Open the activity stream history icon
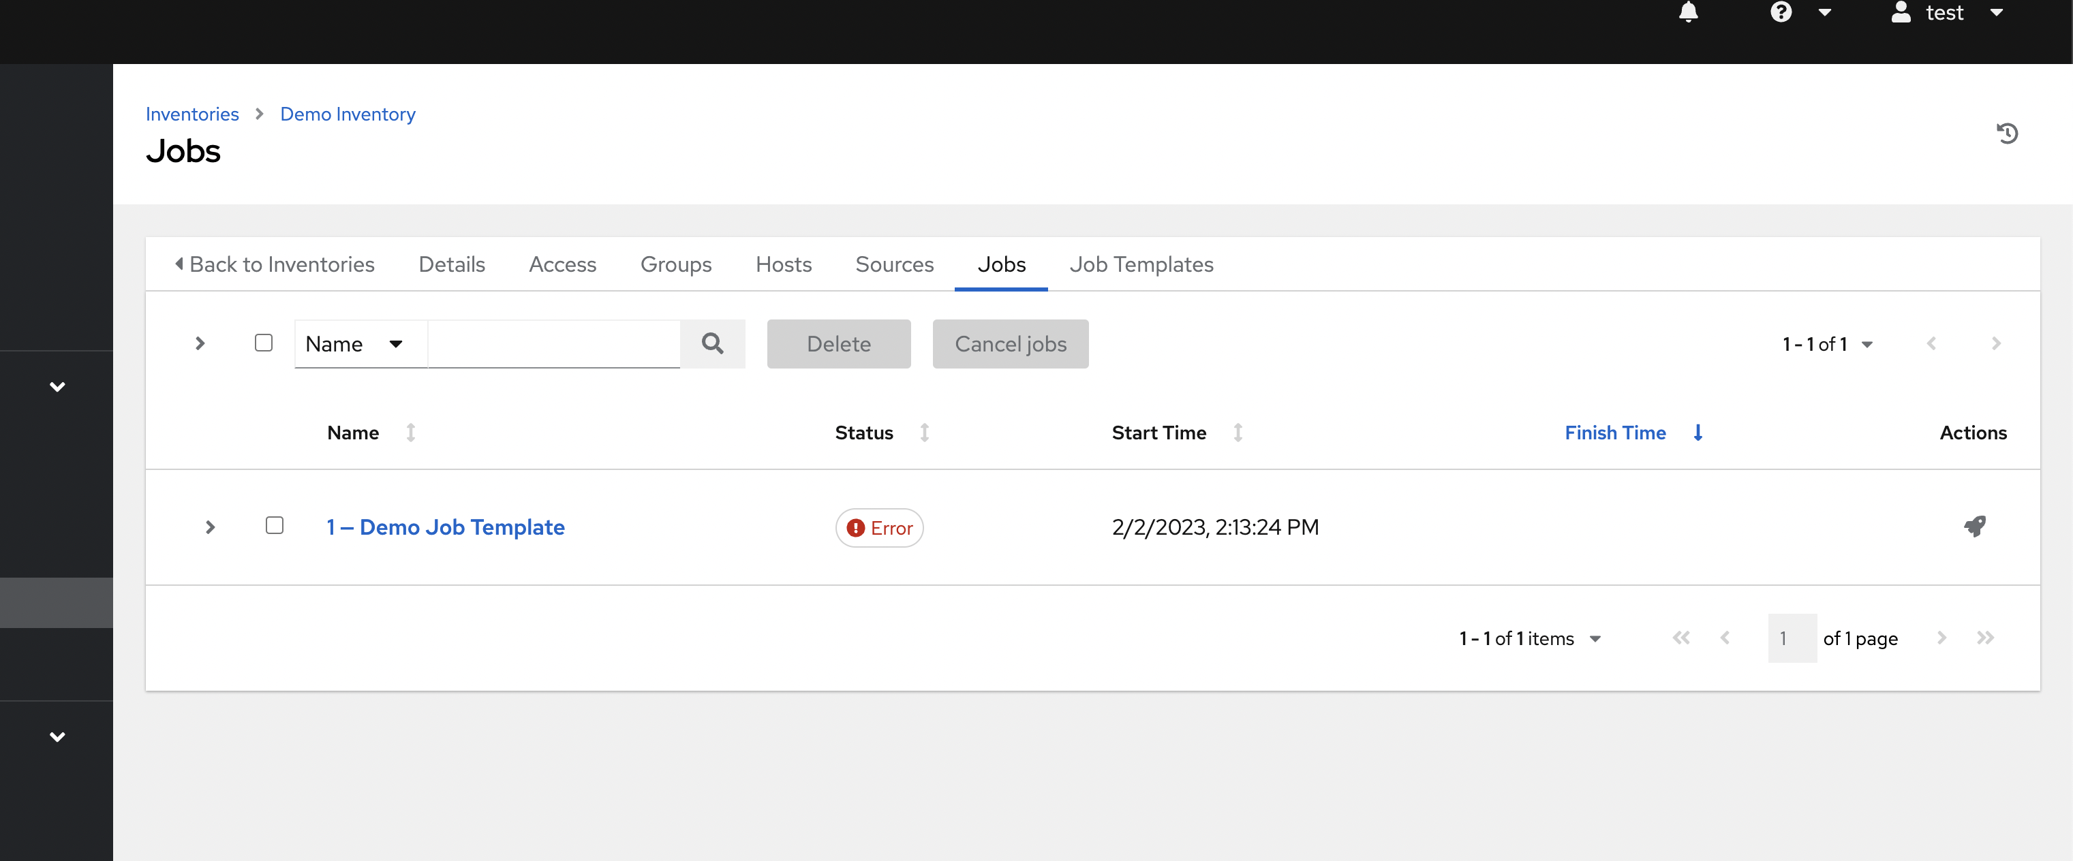2073x861 pixels. click(x=2007, y=134)
